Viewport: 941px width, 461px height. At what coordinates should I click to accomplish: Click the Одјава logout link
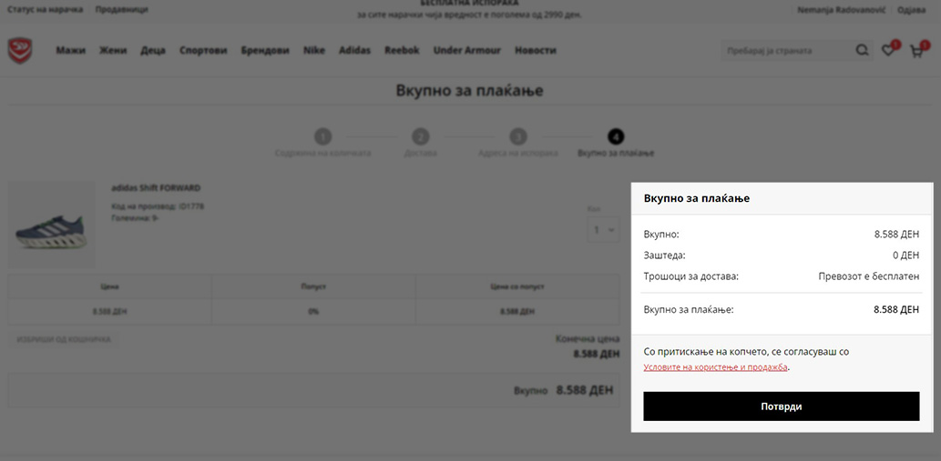click(911, 10)
